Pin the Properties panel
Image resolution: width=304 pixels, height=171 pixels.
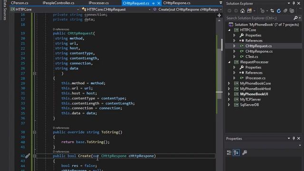point(294,138)
